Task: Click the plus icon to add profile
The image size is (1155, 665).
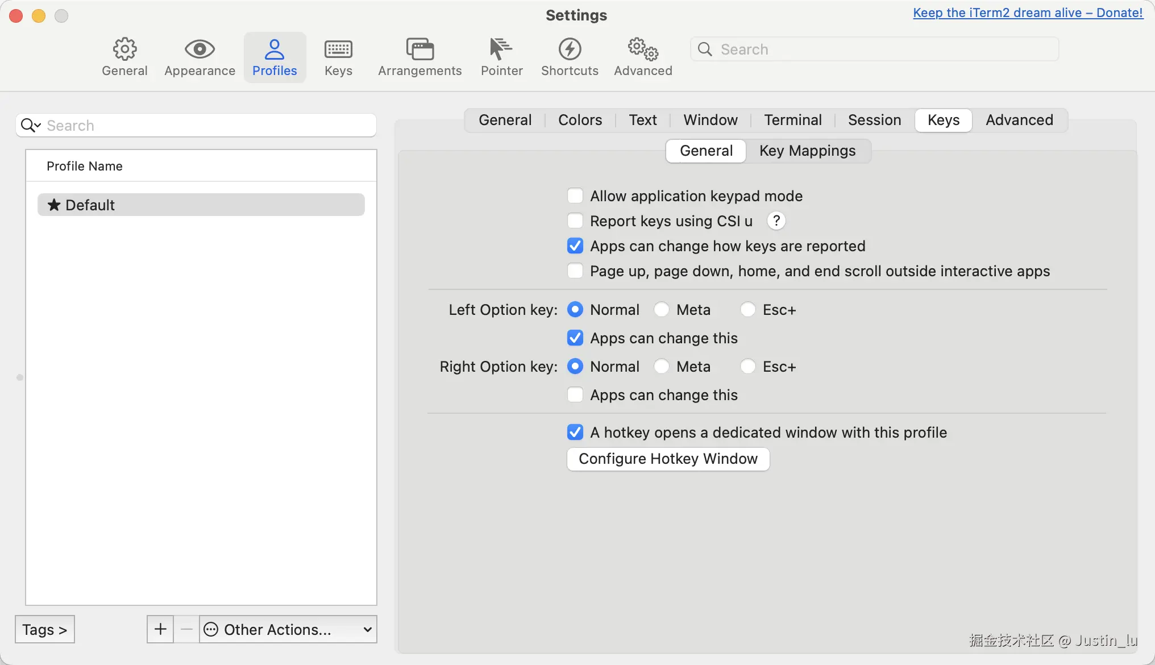Action: click(160, 629)
